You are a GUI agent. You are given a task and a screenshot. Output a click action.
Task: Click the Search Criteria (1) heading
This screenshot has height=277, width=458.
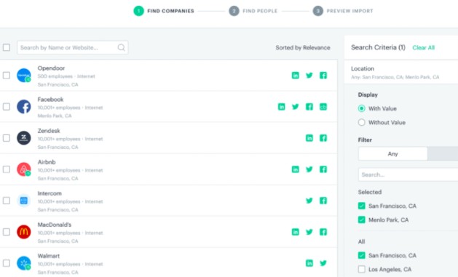click(x=378, y=47)
